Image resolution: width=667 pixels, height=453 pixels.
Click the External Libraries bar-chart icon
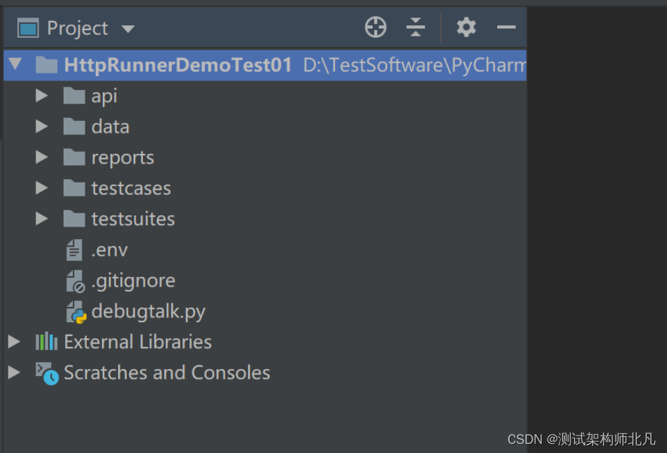pos(46,342)
